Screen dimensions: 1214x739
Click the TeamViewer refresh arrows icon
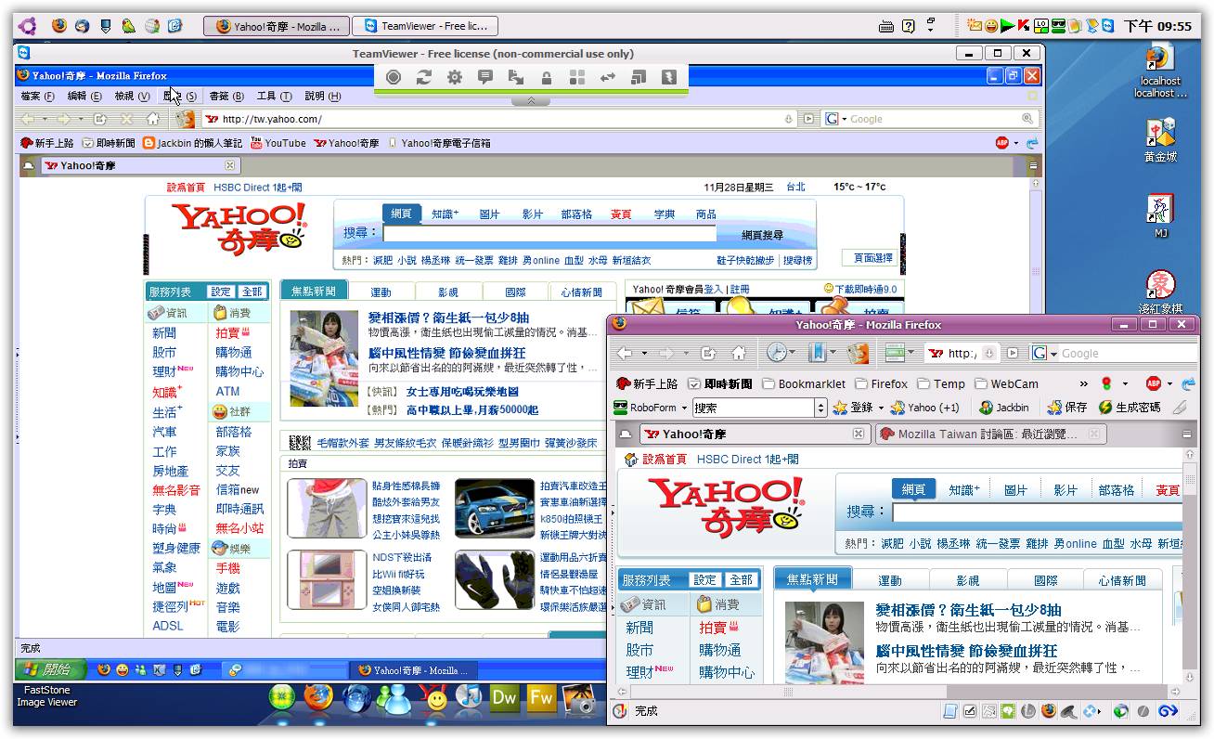click(x=424, y=77)
